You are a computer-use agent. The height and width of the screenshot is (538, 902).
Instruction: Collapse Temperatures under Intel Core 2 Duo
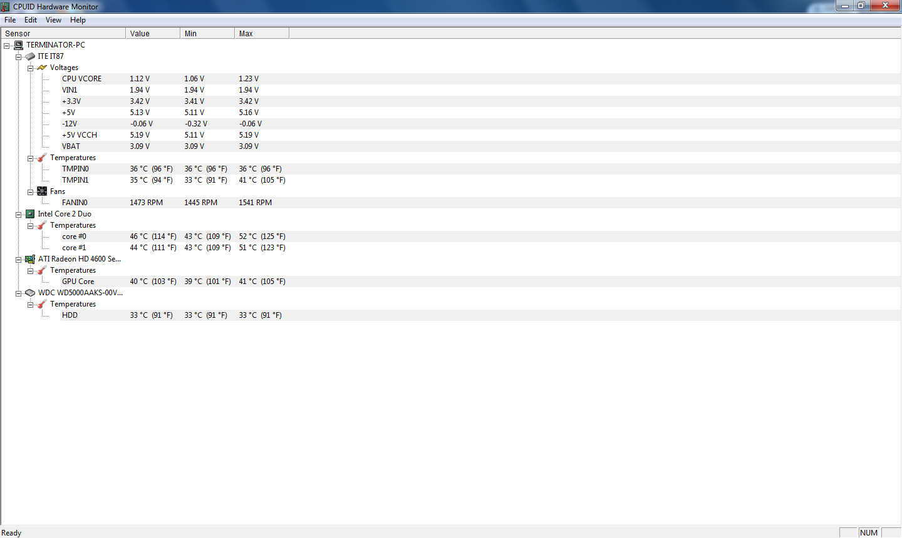pyautogui.click(x=30, y=226)
